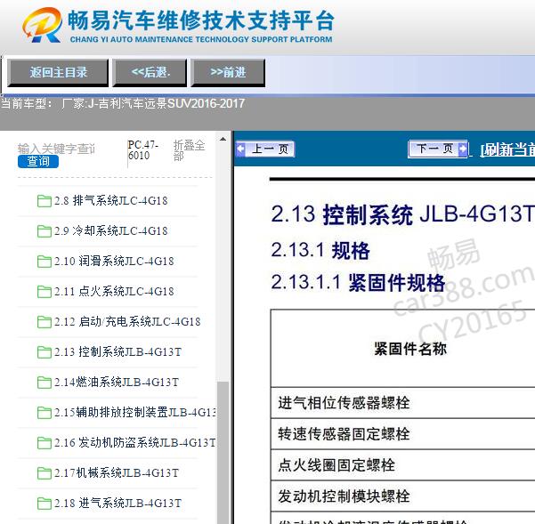The height and width of the screenshot is (524, 535).
Task: Click folder icon of 2.14燃油系统JLB-4G13T
Action: point(44,383)
